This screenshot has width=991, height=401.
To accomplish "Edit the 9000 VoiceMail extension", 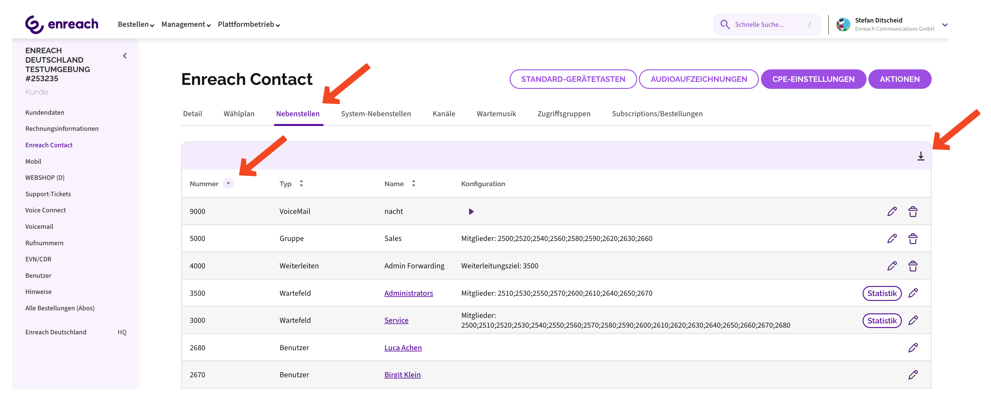I will [892, 211].
